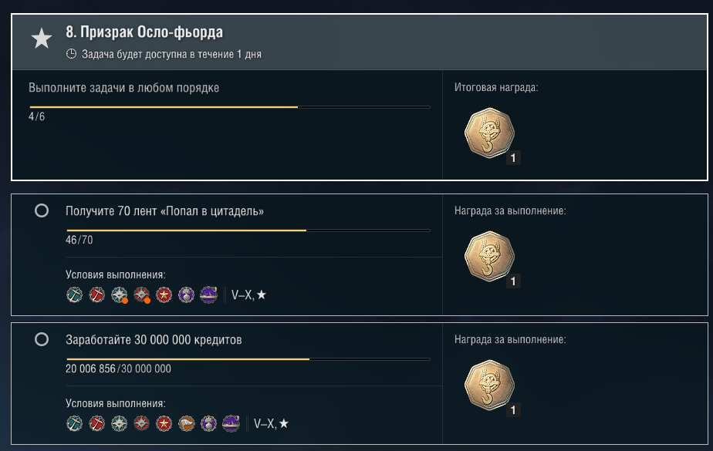Image resolution: width=713 pixels, height=451 pixels.
Task: Click the white star icon beside mission title
Action: click(42, 38)
